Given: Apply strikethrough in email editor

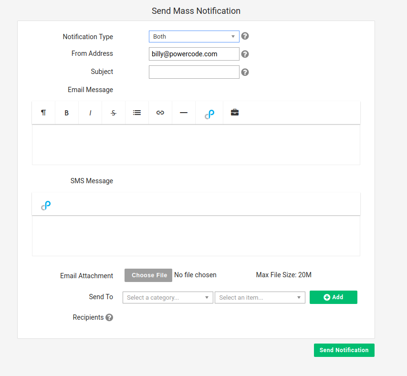Looking at the screenshot, I should (114, 113).
